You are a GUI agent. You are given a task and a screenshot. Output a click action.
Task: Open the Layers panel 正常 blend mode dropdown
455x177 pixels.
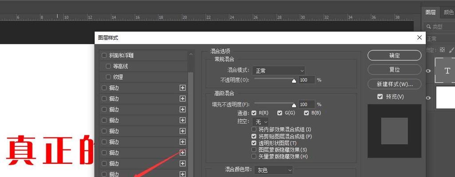pos(439,39)
